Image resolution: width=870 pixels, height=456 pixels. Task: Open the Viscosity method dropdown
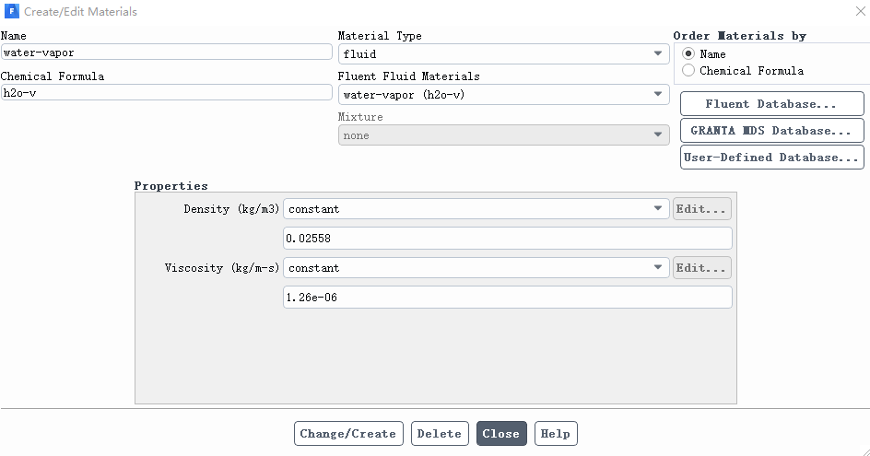pyautogui.click(x=476, y=267)
